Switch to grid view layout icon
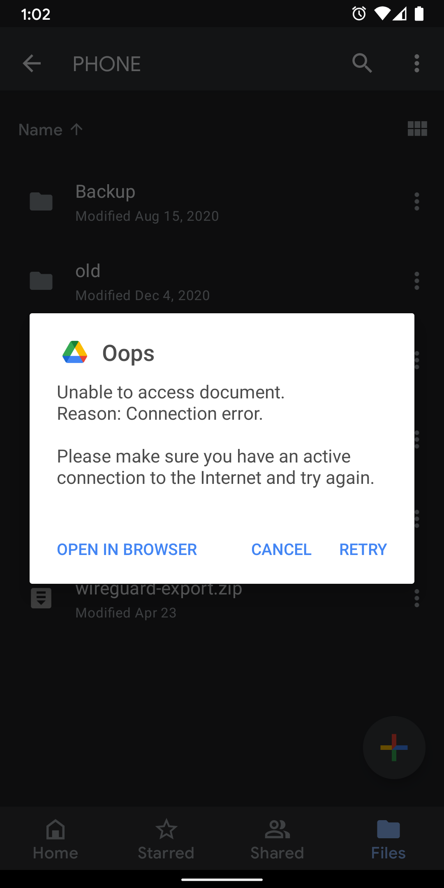Image resolution: width=444 pixels, height=888 pixels. [x=417, y=129]
